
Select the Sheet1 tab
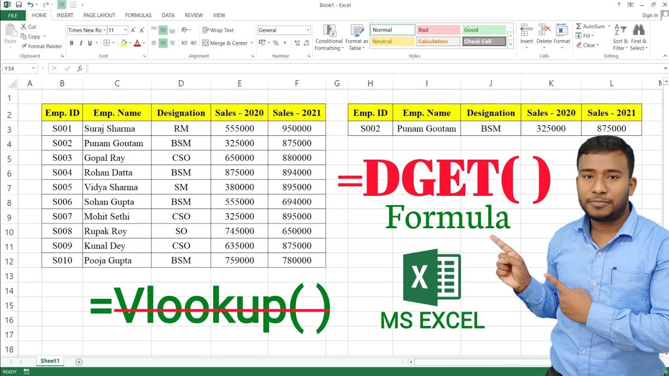pos(50,361)
